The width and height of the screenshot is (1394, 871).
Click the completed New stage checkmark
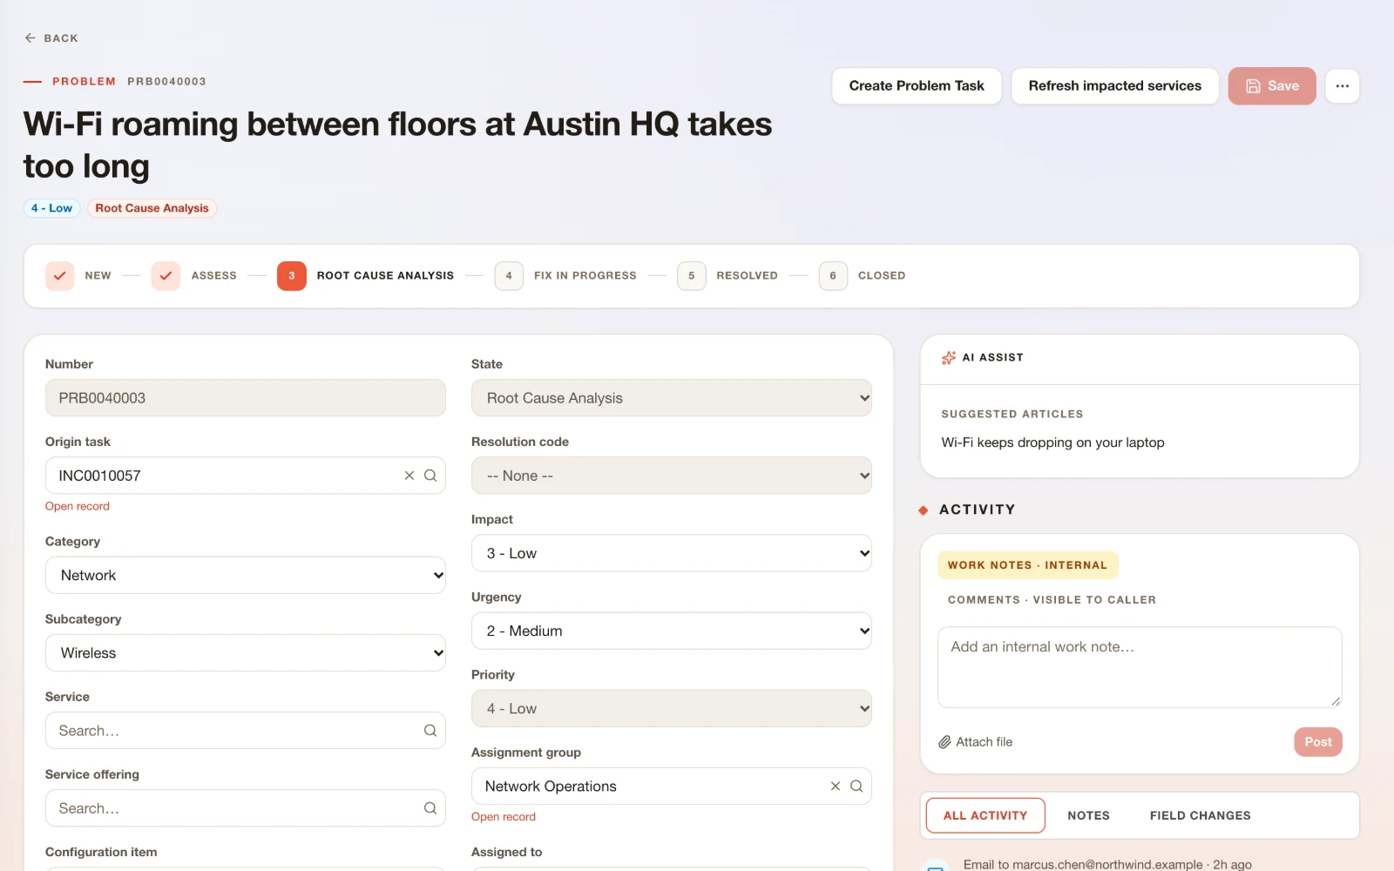pos(59,275)
